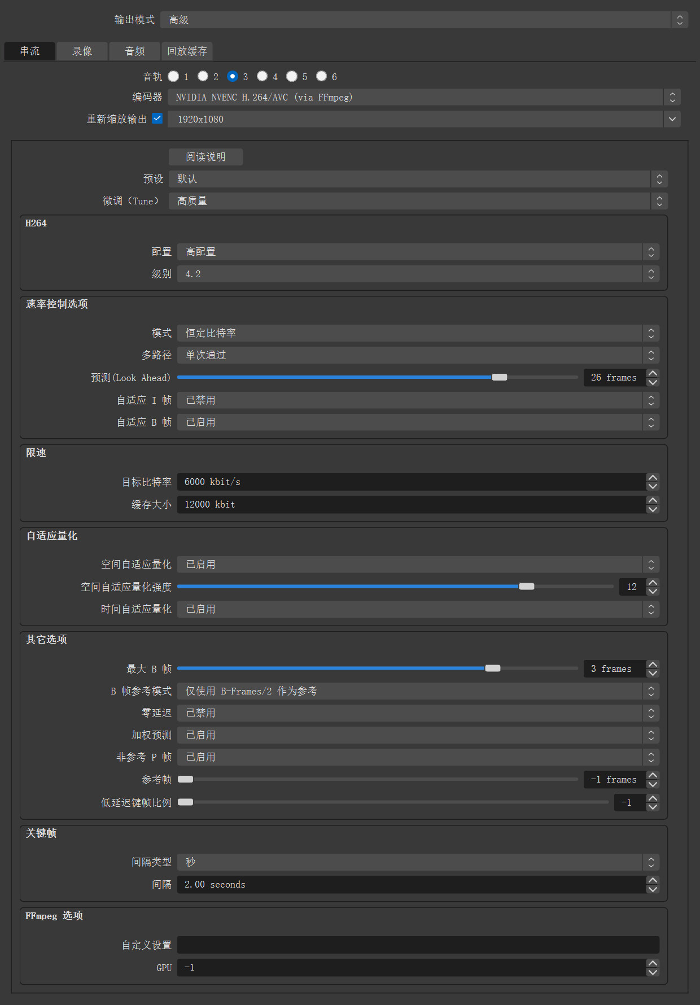Image resolution: width=700 pixels, height=1005 pixels.
Task: Uncheck the 重新缩放输出 checkbox
Action: [158, 119]
